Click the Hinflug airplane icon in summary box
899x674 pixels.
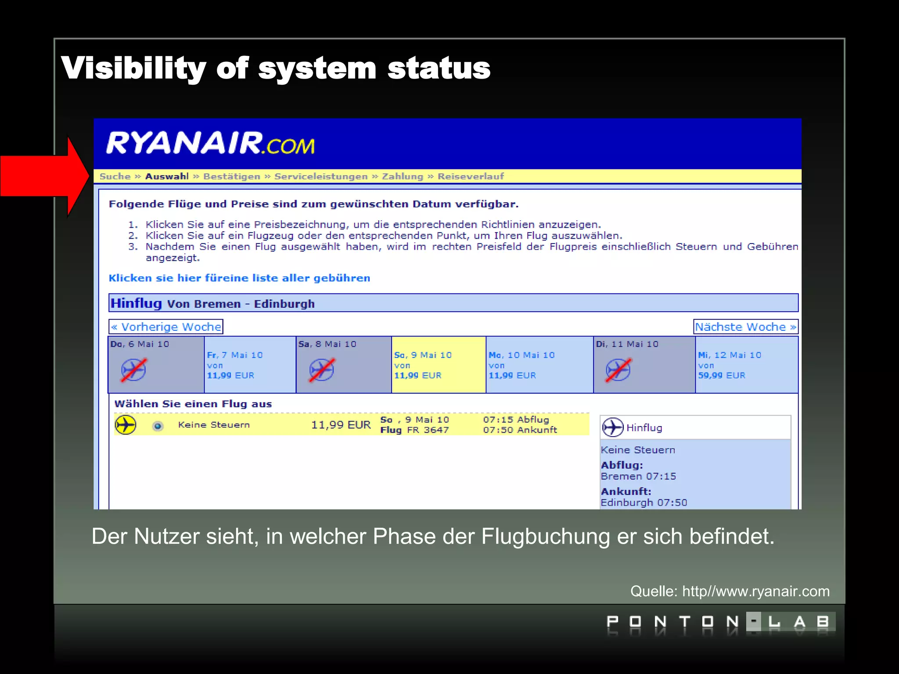pos(613,427)
